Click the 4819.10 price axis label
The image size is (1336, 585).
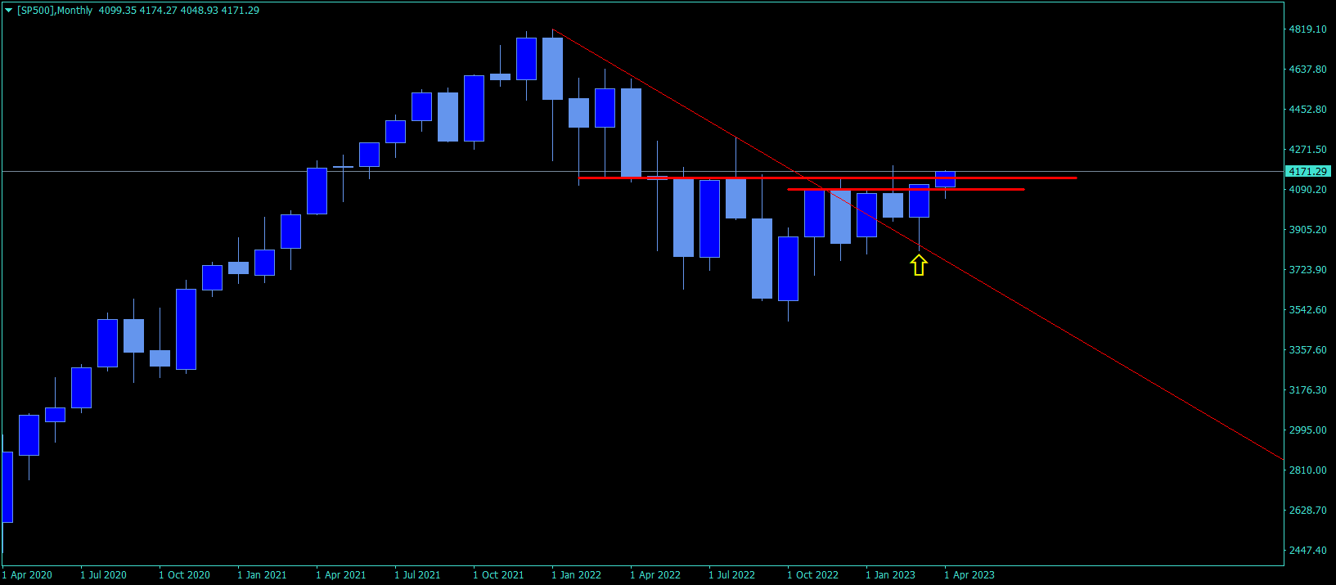(1308, 29)
